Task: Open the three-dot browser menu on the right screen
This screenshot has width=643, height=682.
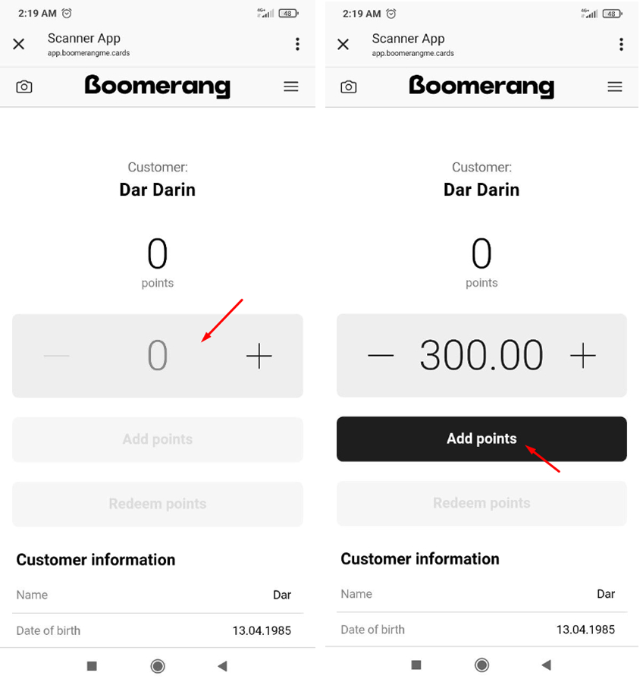Action: pos(621,44)
